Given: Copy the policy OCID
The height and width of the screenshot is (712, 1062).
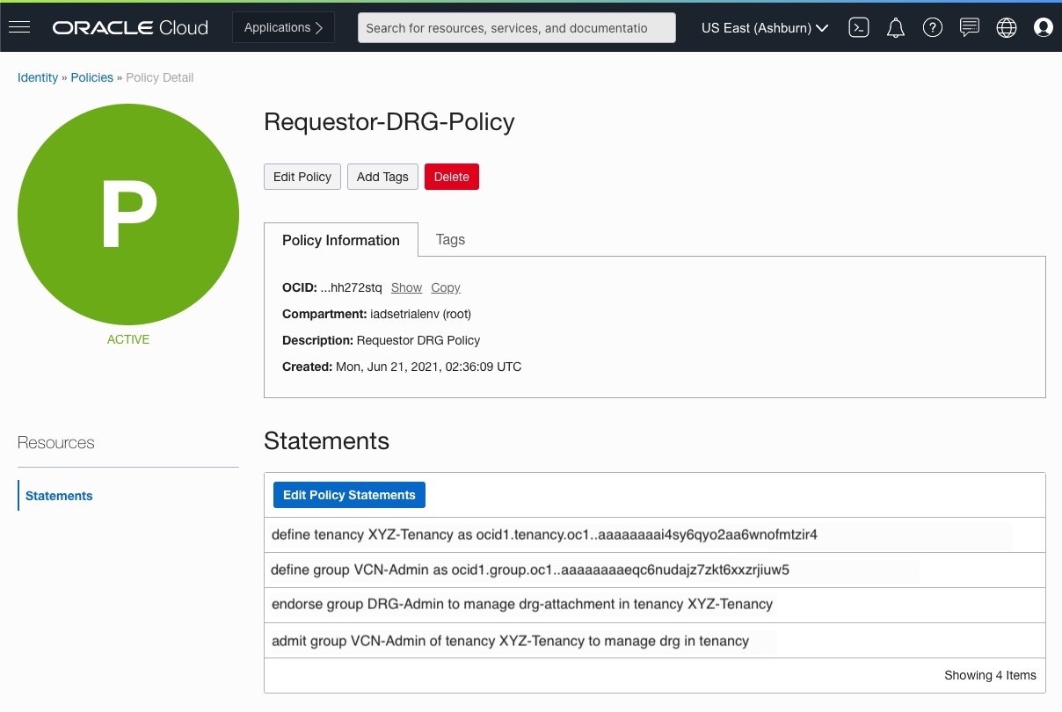Looking at the screenshot, I should pos(446,287).
